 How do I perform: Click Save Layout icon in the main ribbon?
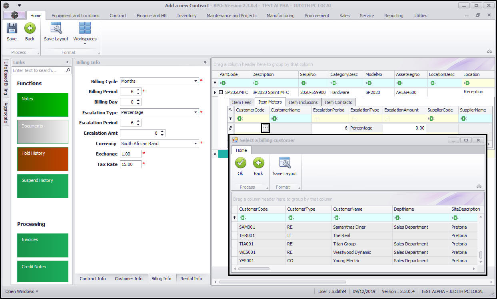point(56,28)
